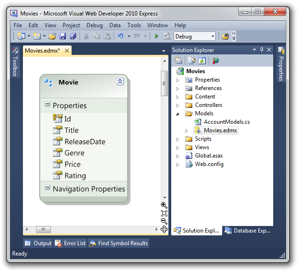Open the Error List panel
Viewport: 298px width, 271px height.
coord(71,243)
